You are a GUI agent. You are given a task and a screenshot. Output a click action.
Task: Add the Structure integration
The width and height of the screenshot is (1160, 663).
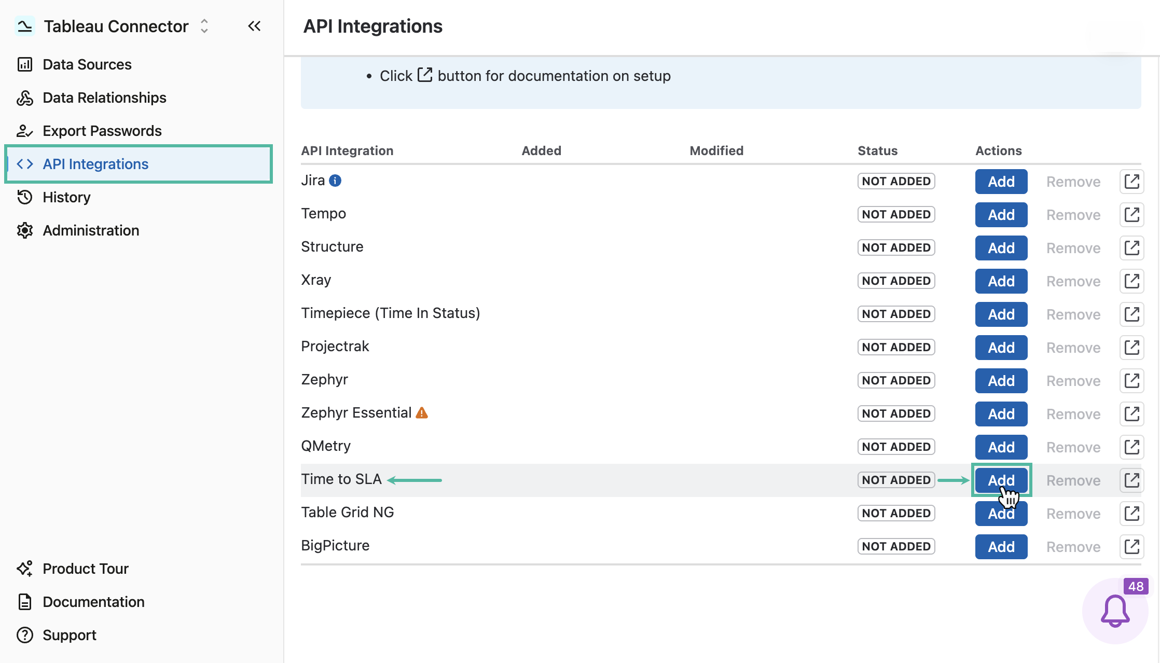click(x=1001, y=248)
